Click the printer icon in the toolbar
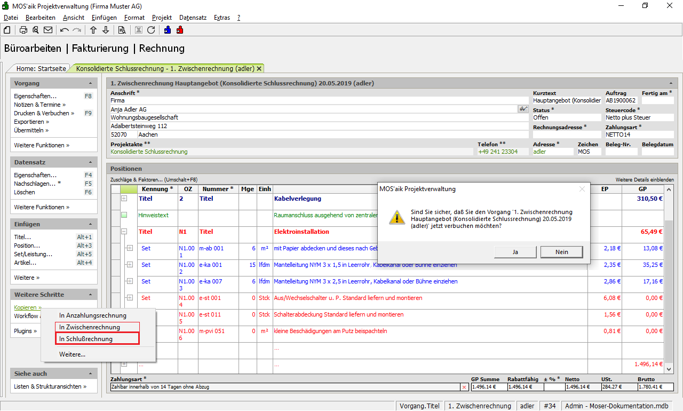This screenshot has width=683, height=411. [23, 30]
